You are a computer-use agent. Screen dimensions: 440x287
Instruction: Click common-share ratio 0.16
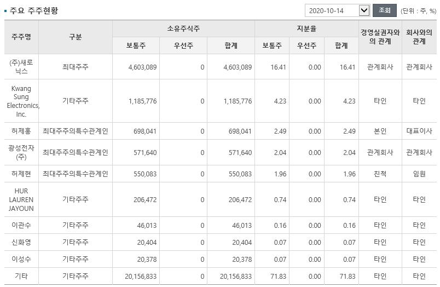[x=280, y=226]
